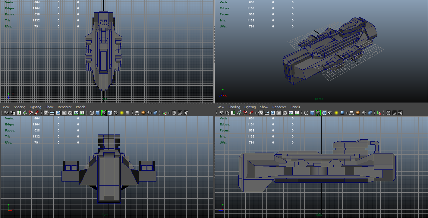Toggle X-Ray Joints in the side view toolbar
Viewport: 428px width, 218px height.
click(x=401, y=113)
